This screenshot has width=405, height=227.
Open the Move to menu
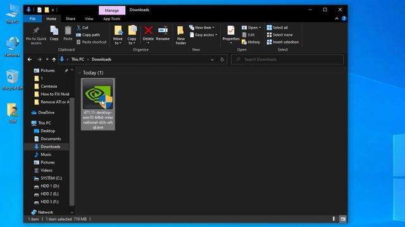point(118,35)
